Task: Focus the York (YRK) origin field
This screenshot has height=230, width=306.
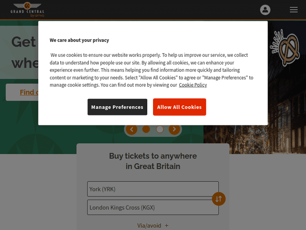Action: (153, 189)
